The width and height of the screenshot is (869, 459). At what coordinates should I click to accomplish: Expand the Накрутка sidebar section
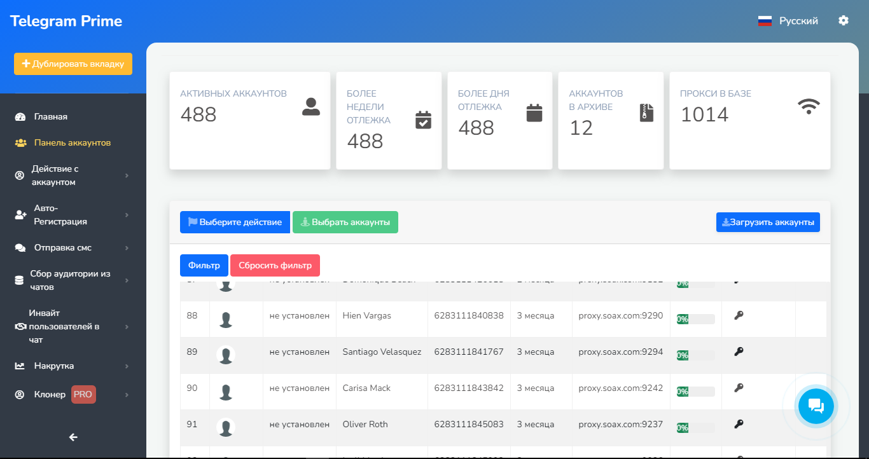pos(73,366)
